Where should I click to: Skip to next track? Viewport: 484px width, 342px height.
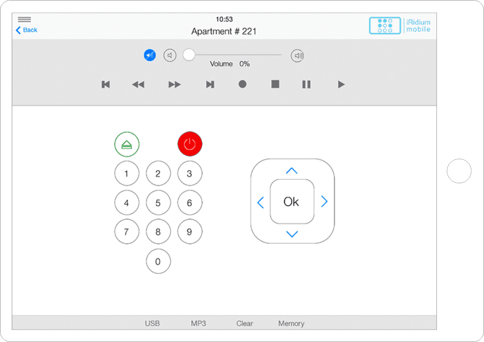coord(210,85)
